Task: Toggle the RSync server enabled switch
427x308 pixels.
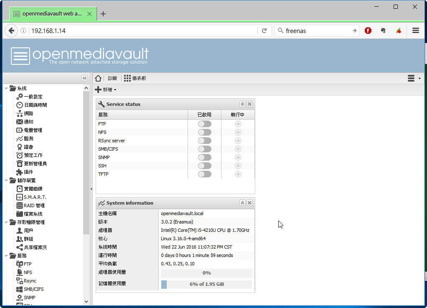Action: (204, 141)
